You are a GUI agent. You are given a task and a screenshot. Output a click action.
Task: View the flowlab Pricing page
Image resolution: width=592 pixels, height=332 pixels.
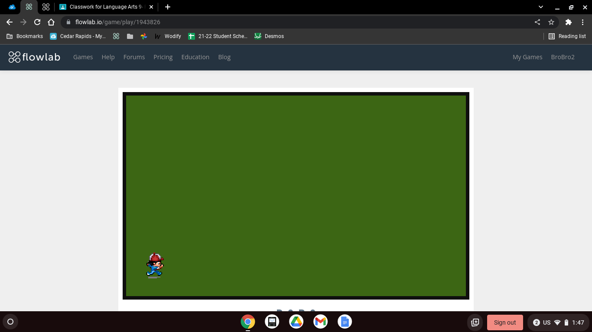[163, 57]
